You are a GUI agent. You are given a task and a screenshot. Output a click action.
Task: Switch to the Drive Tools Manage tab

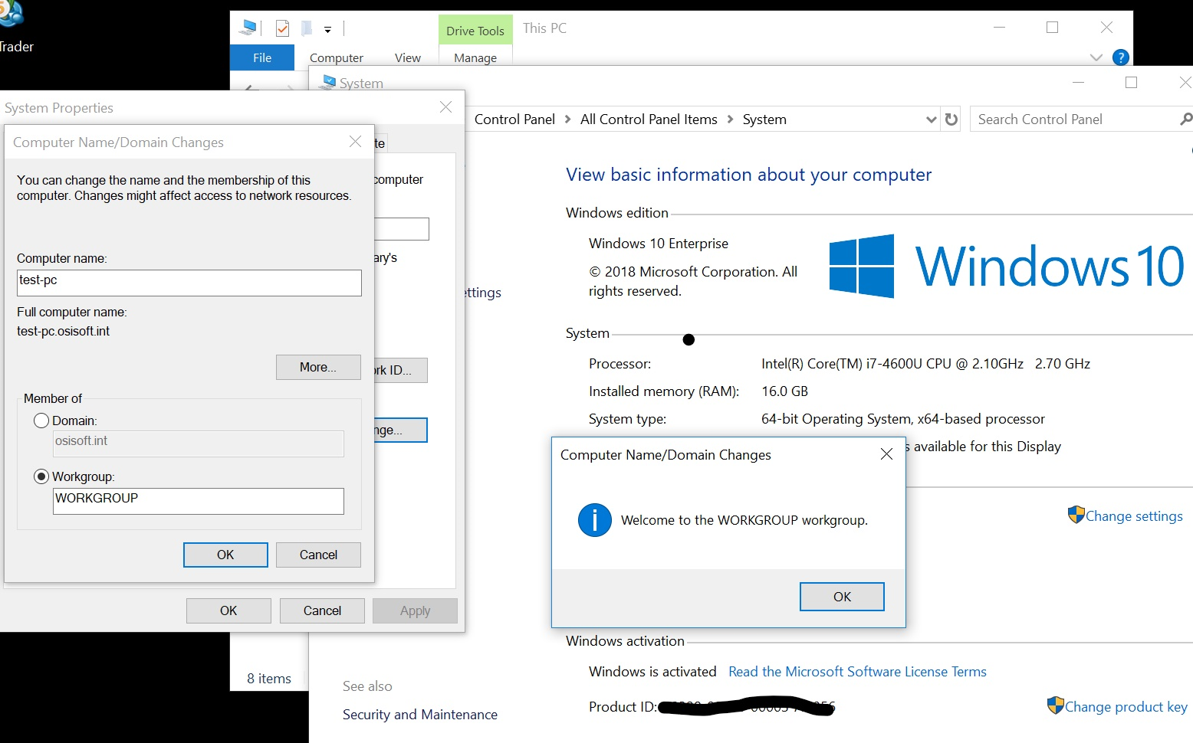(475, 57)
